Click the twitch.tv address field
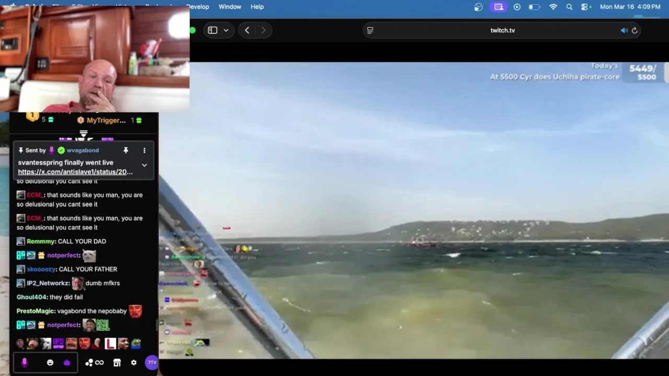669x376 pixels. tap(502, 30)
